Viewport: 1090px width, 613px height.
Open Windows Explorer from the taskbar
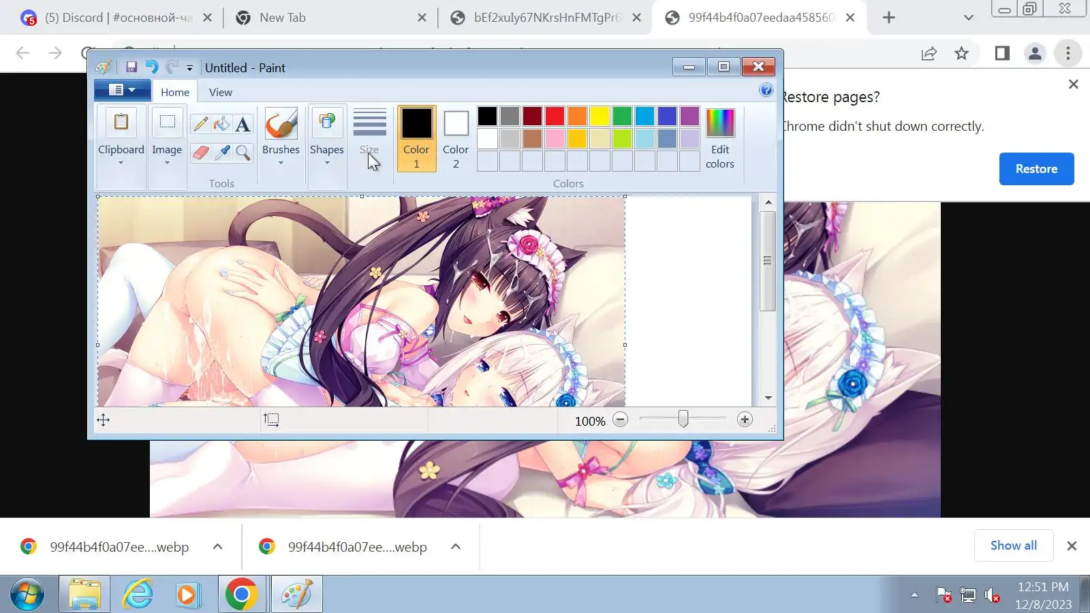[x=84, y=595]
